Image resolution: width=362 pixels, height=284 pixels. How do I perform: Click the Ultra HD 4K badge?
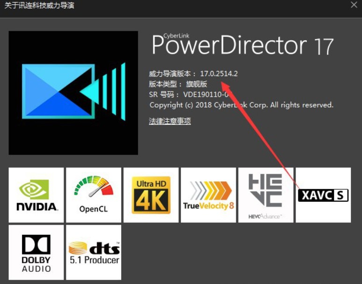point(151,195)
